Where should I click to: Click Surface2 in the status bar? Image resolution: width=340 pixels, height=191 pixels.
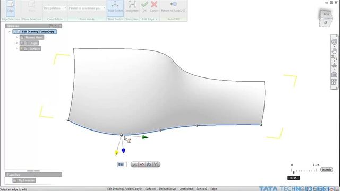tap(202, 189)
